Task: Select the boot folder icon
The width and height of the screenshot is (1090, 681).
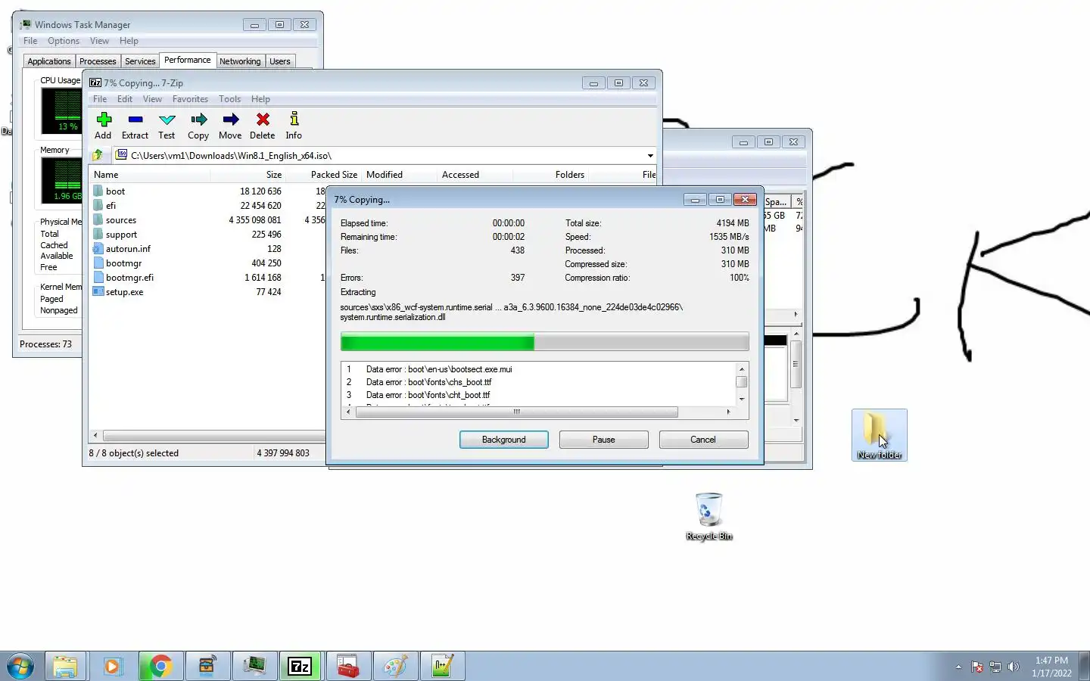Action: (98, 191)
